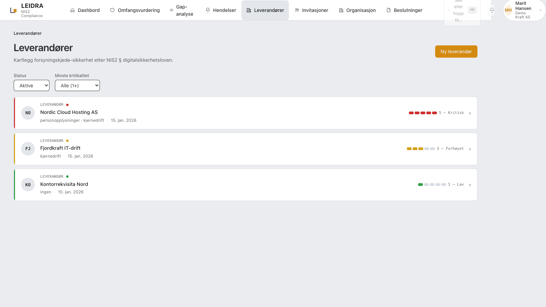Click the Hendelser bell icon
The width and height of the screenshot is (546, 307).
(208, 10)
